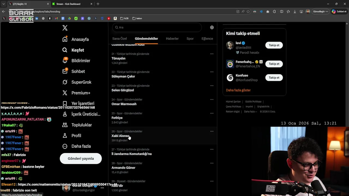Open more options for Selen Görgüzel trend
Viewport: 349px width, 196px height.
(x=212, y=86)
